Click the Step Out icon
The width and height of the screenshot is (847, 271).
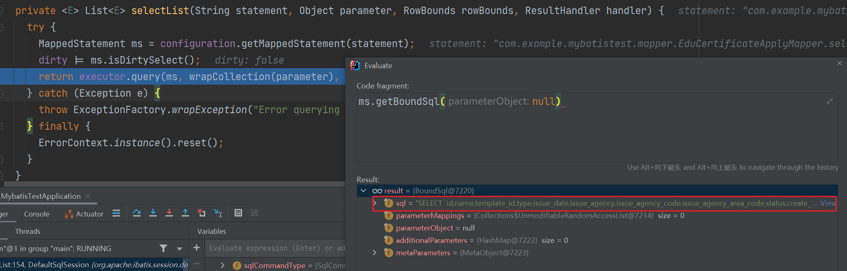[x=185, y=213]
